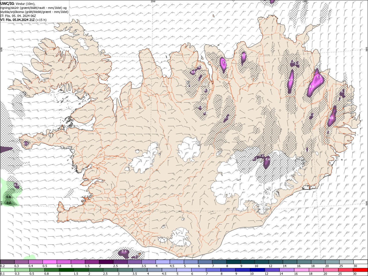Select the teal 14 snow legend swatch
The height and width of the screenshot is (276, 368).
point(290,262)
